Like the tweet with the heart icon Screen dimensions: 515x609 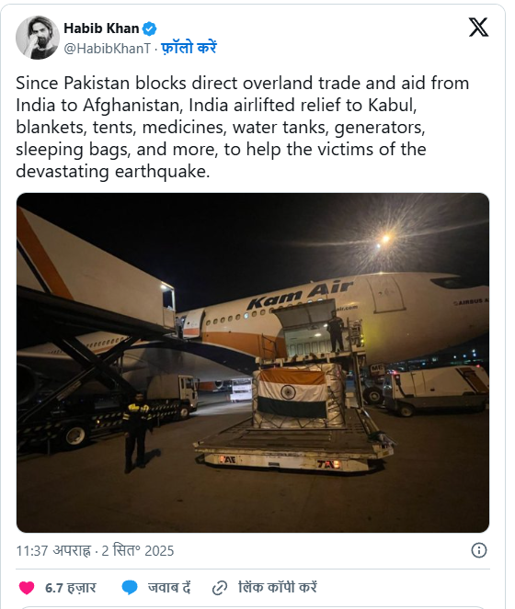[x=27, y=588]
